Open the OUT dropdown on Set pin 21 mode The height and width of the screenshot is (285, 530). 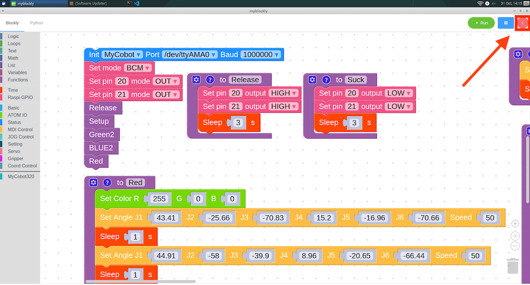(165, 95)
